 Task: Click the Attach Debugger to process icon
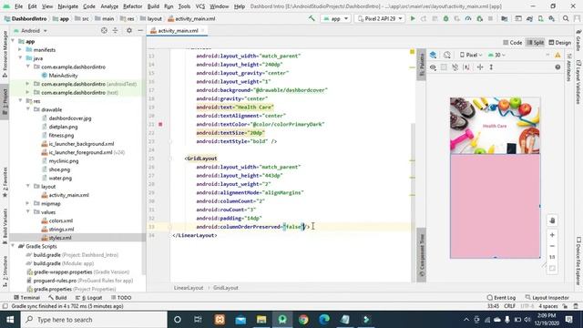click(480, 18)
